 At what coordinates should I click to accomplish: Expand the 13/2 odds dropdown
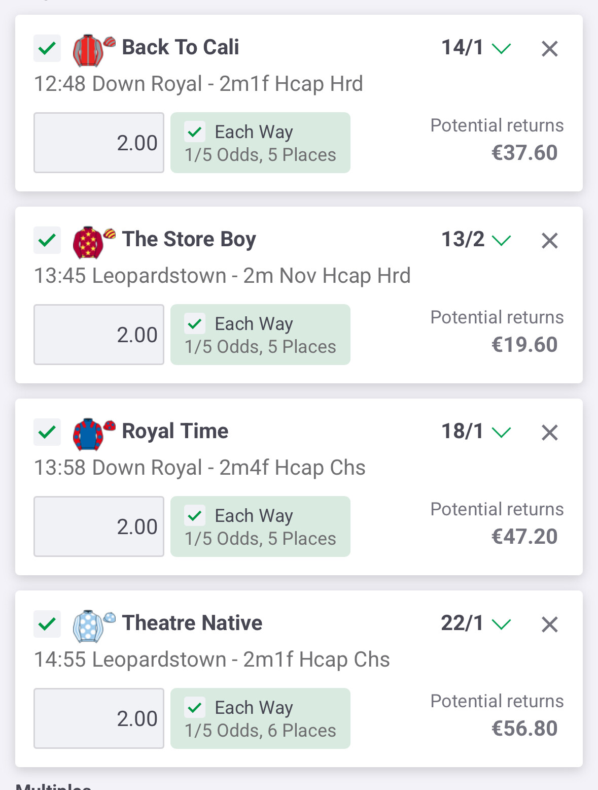pyautogui.click(x=501, y=241)
